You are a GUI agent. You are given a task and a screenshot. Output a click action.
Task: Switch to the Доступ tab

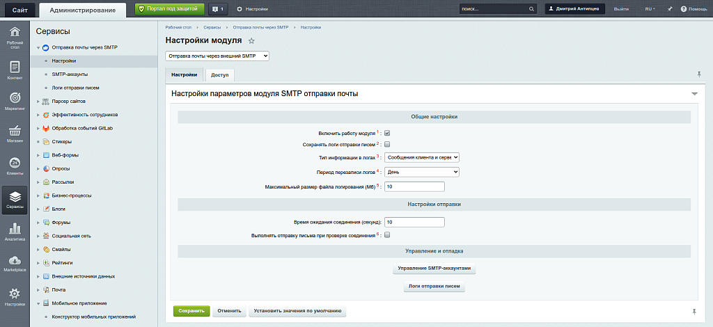pos(219,74)
